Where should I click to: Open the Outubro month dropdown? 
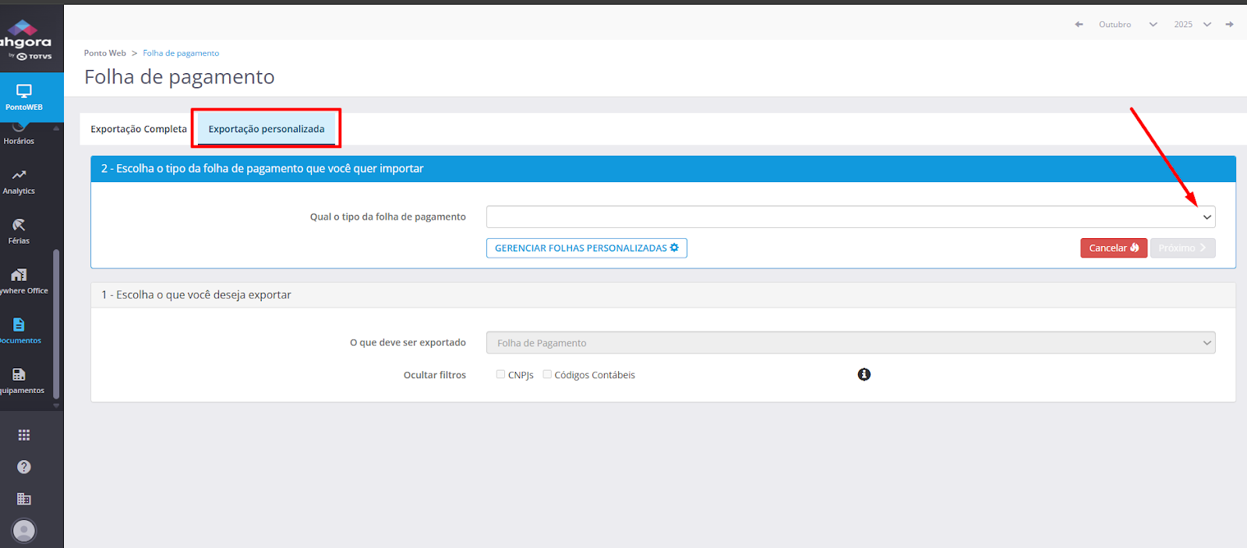(x=1128, y=24)
